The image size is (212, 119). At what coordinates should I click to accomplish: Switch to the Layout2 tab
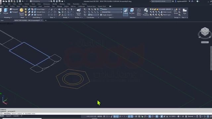pyautogui.click(x=16, y=116)
